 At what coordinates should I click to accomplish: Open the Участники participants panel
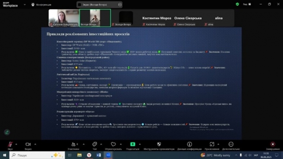73,144
